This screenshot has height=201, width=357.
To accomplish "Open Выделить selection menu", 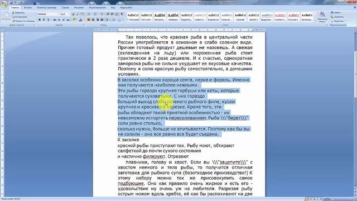I will click(339, 21).
